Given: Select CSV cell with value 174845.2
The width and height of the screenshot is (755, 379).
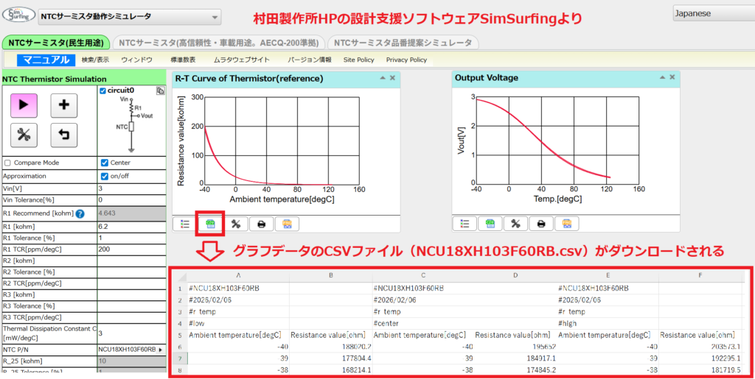Looking at the screenshot, I should 514,370.
